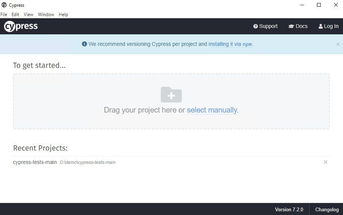Click the info icon in banner
The width and height of the screenshot is (343, 215).
pos(84,44)
